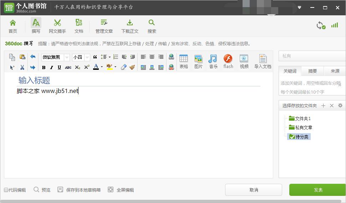346x203 pixels.
Task: Cut selection with scissors icon
Action: (22, 67)
